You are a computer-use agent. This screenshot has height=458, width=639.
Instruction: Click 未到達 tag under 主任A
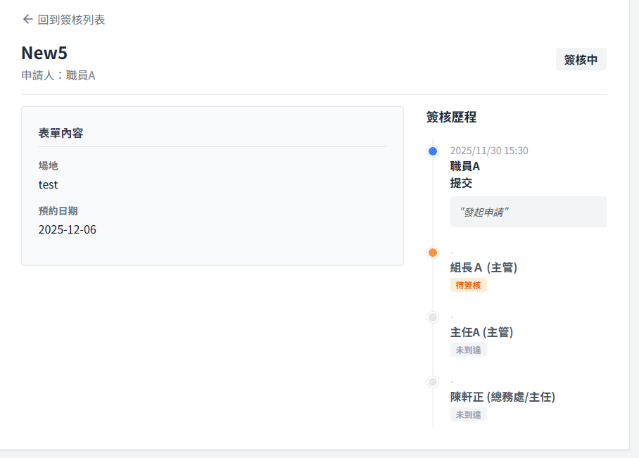[468, 350]
